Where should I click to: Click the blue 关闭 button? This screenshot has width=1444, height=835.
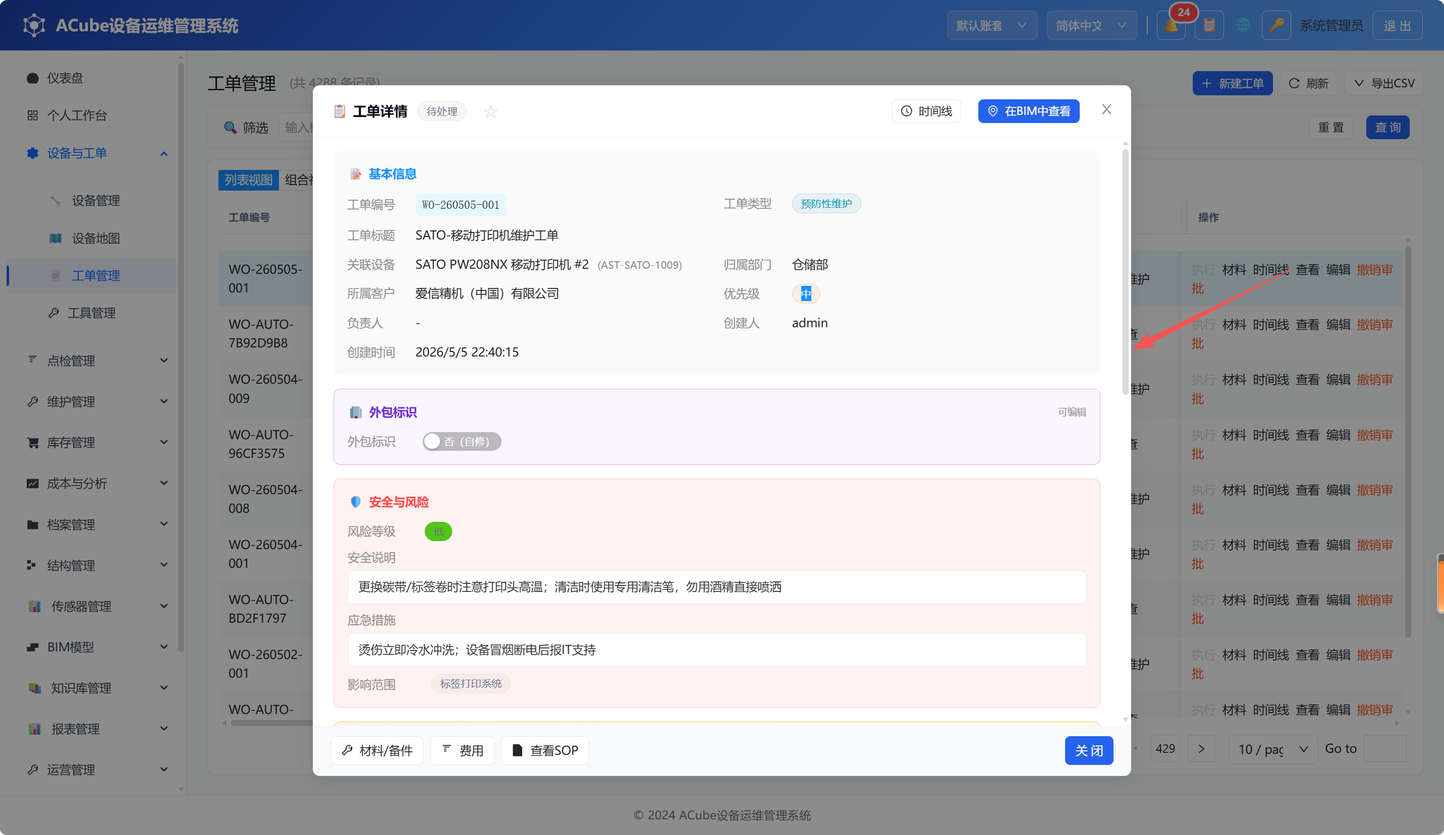point(1089,750)
